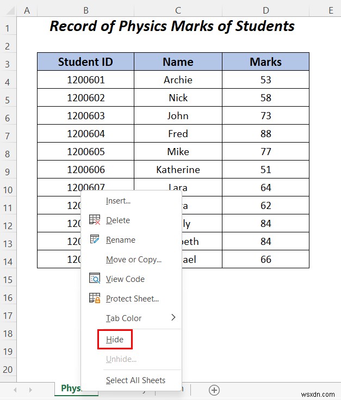Select cell with ID 1200603
This screenshot has width=341, height=400.
(85, 115)
